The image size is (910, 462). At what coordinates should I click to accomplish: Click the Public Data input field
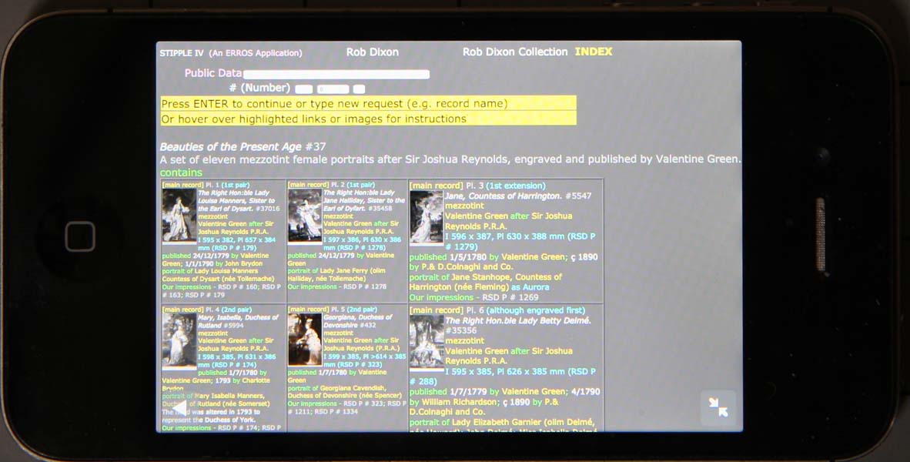click(336, 75)
